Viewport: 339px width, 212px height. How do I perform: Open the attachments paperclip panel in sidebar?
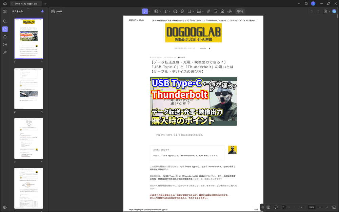click(x=5, y=53)
